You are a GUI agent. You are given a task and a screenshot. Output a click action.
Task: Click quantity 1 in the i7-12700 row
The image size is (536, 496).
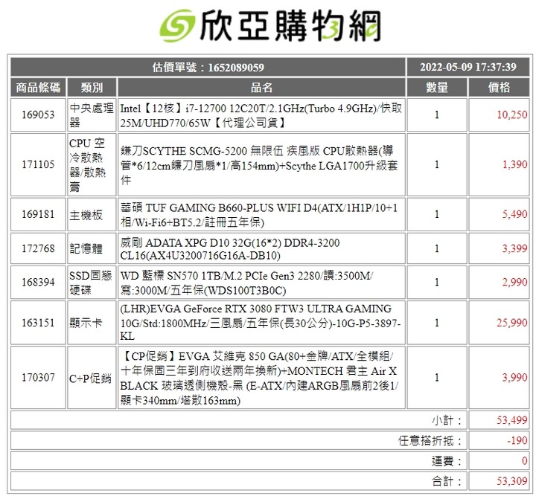[x=437, y=115]
